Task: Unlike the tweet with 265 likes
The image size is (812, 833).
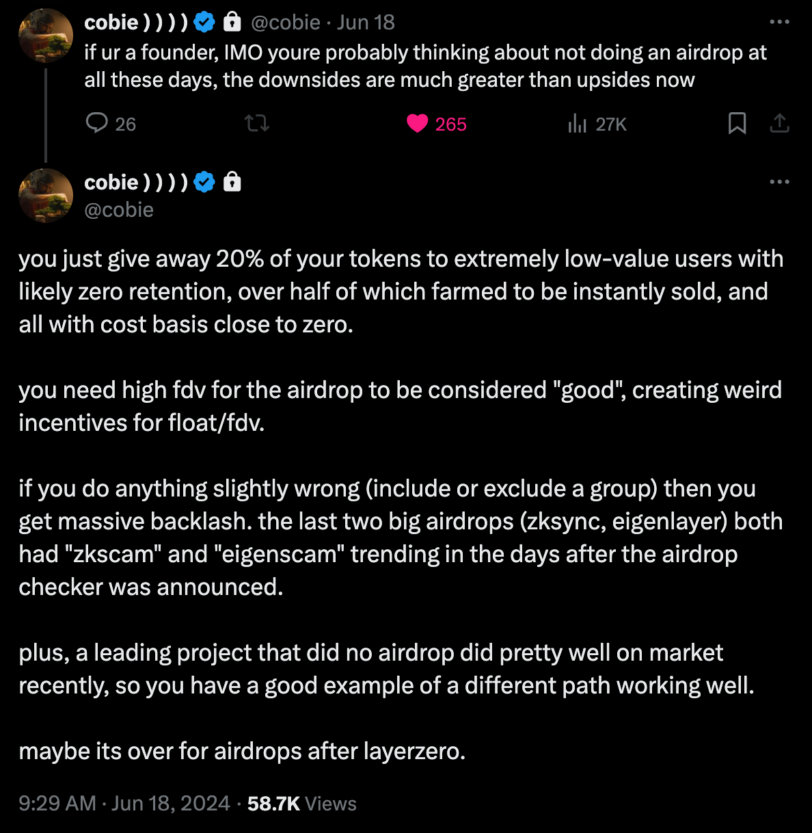Action: (x=418, y=124)
